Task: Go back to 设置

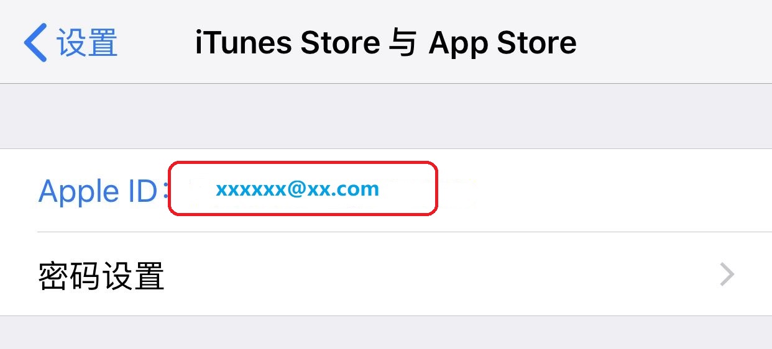Action: (x=70, y=42)
